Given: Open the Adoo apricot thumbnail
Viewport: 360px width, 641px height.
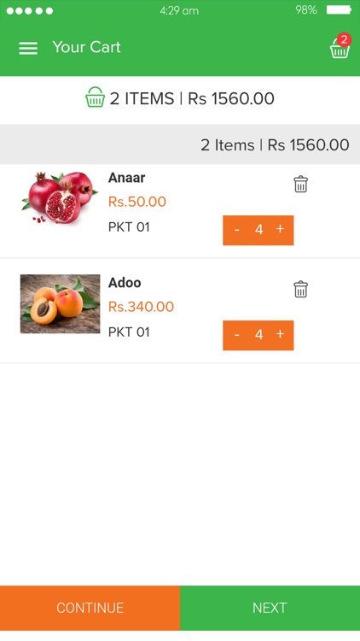Looking at the screenshot, I should (x=60, y=303).
